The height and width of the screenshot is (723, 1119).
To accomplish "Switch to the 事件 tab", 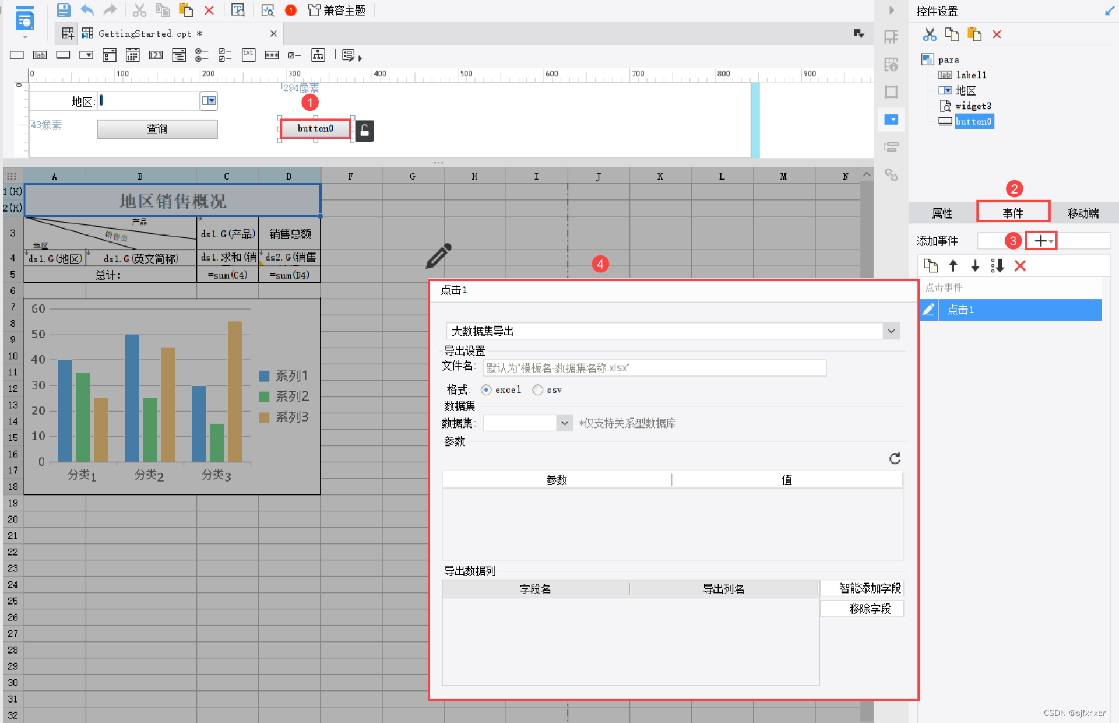I will coord(1013,213).
